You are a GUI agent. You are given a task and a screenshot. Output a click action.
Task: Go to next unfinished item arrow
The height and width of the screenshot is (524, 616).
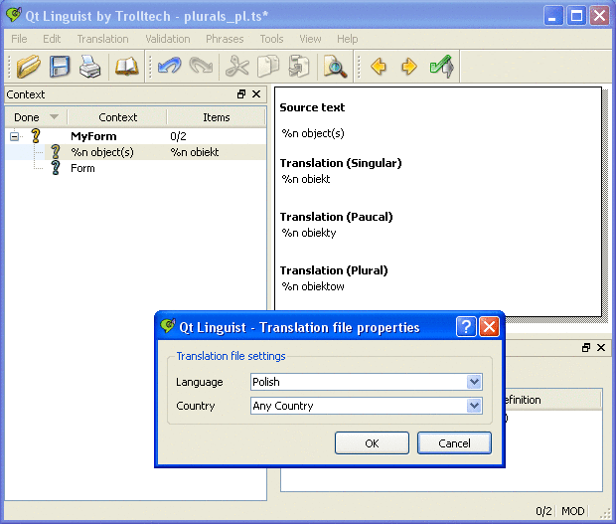(x=409, y=66)
